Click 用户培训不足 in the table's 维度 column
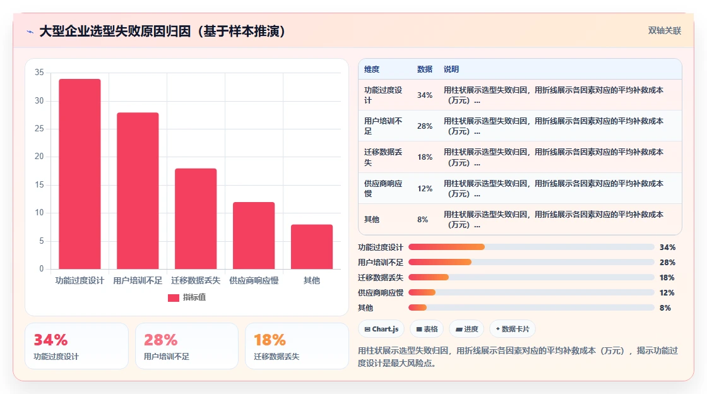The width and height of the screenshot is (707, 394). click(383, 126)
